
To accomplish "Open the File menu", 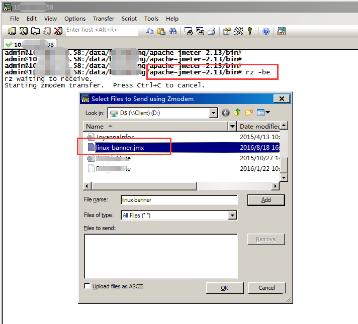I will coord(15,19).
